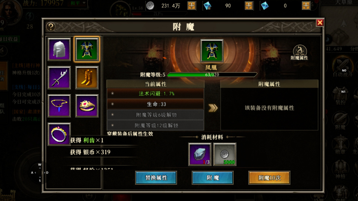Select the 法术闪避 1.7% attribute row
The image size is (358, 201).
(155, 94)
